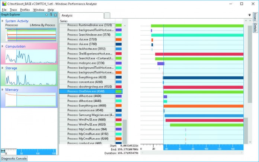
Task: Expand the System Activity graph group
Action: pyautogui.click(x=3, y=21)
